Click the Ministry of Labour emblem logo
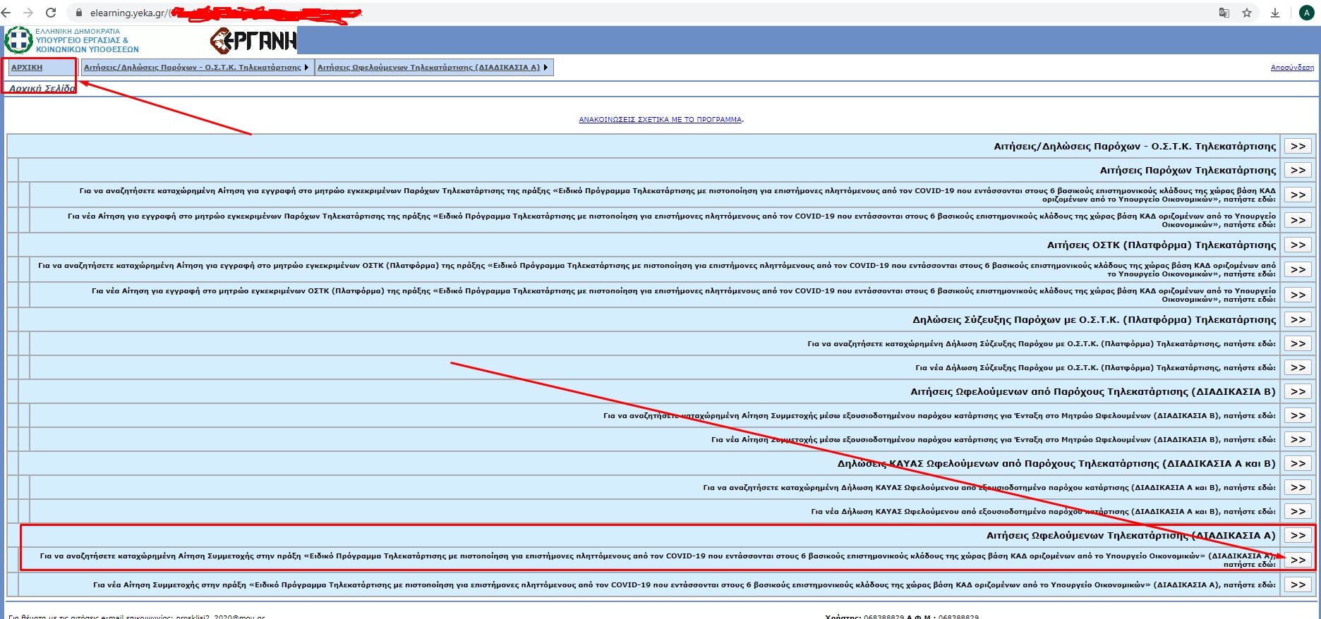The image size is (1321, 619). 18,40
